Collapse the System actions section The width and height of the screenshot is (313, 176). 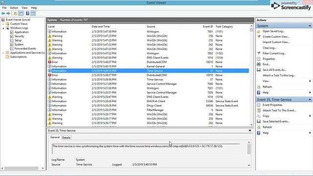[310, 26]
